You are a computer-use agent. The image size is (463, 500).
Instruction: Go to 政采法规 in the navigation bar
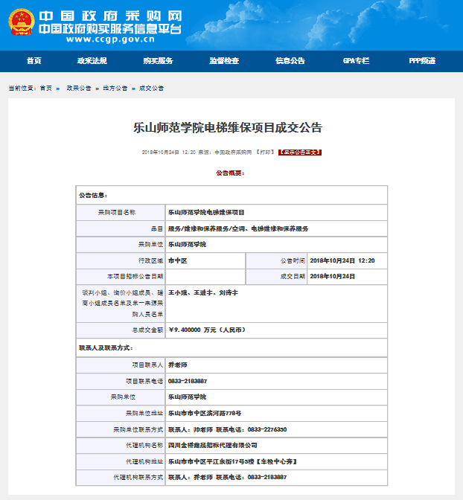tap(92, 61)
